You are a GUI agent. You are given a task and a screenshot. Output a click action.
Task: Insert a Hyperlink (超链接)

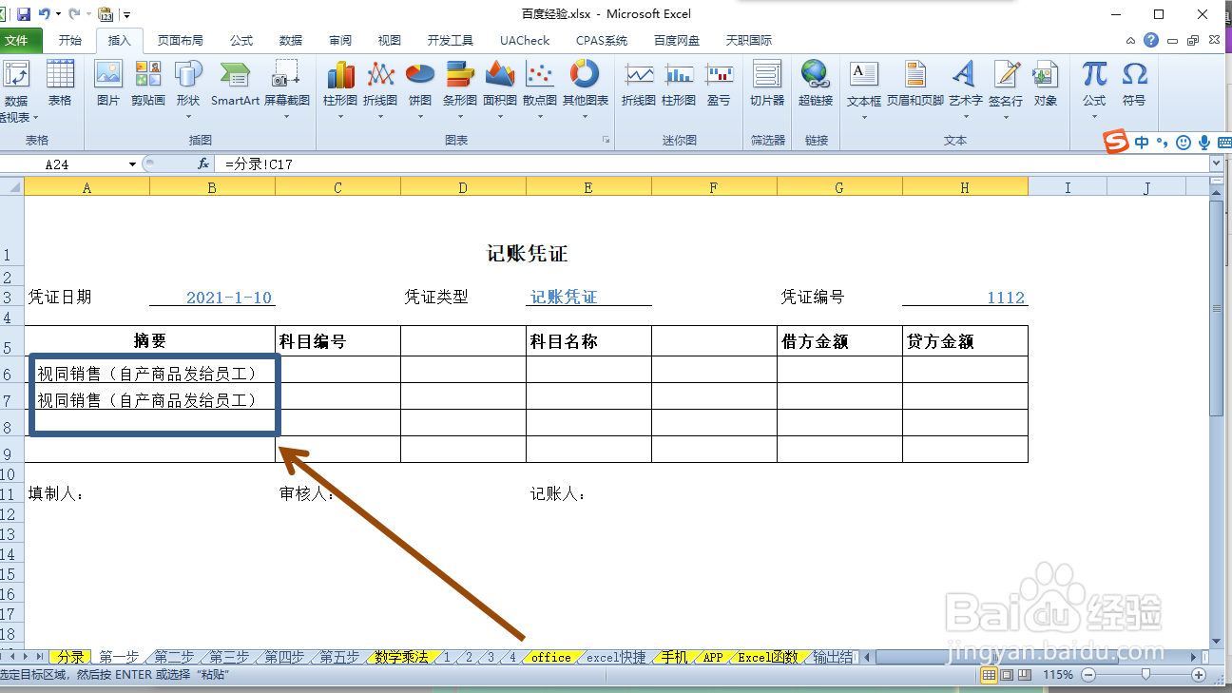click(x=816, y=84)
